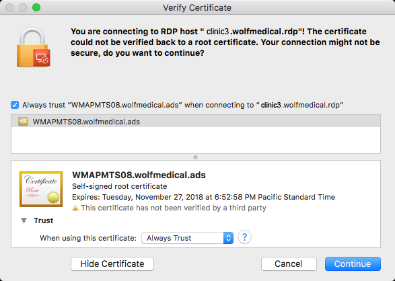Click the padlock Remote Desktop icon
395x281 pixels.
pos(33,47)
